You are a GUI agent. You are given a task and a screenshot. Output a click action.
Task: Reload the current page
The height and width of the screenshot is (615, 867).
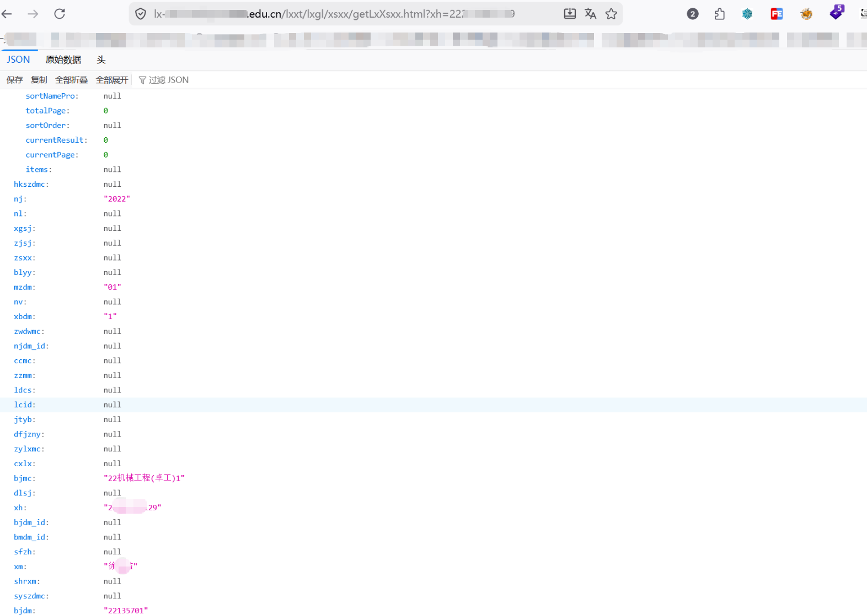pos(60,14)
